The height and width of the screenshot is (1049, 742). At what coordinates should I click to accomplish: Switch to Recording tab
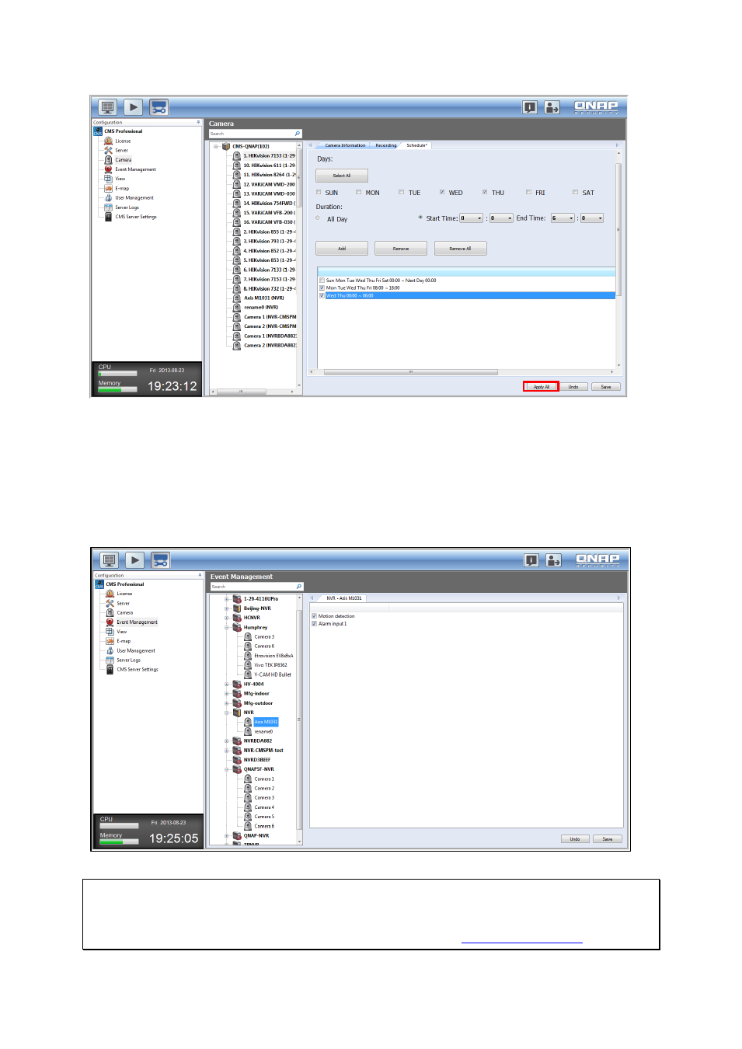coord(385,145)
